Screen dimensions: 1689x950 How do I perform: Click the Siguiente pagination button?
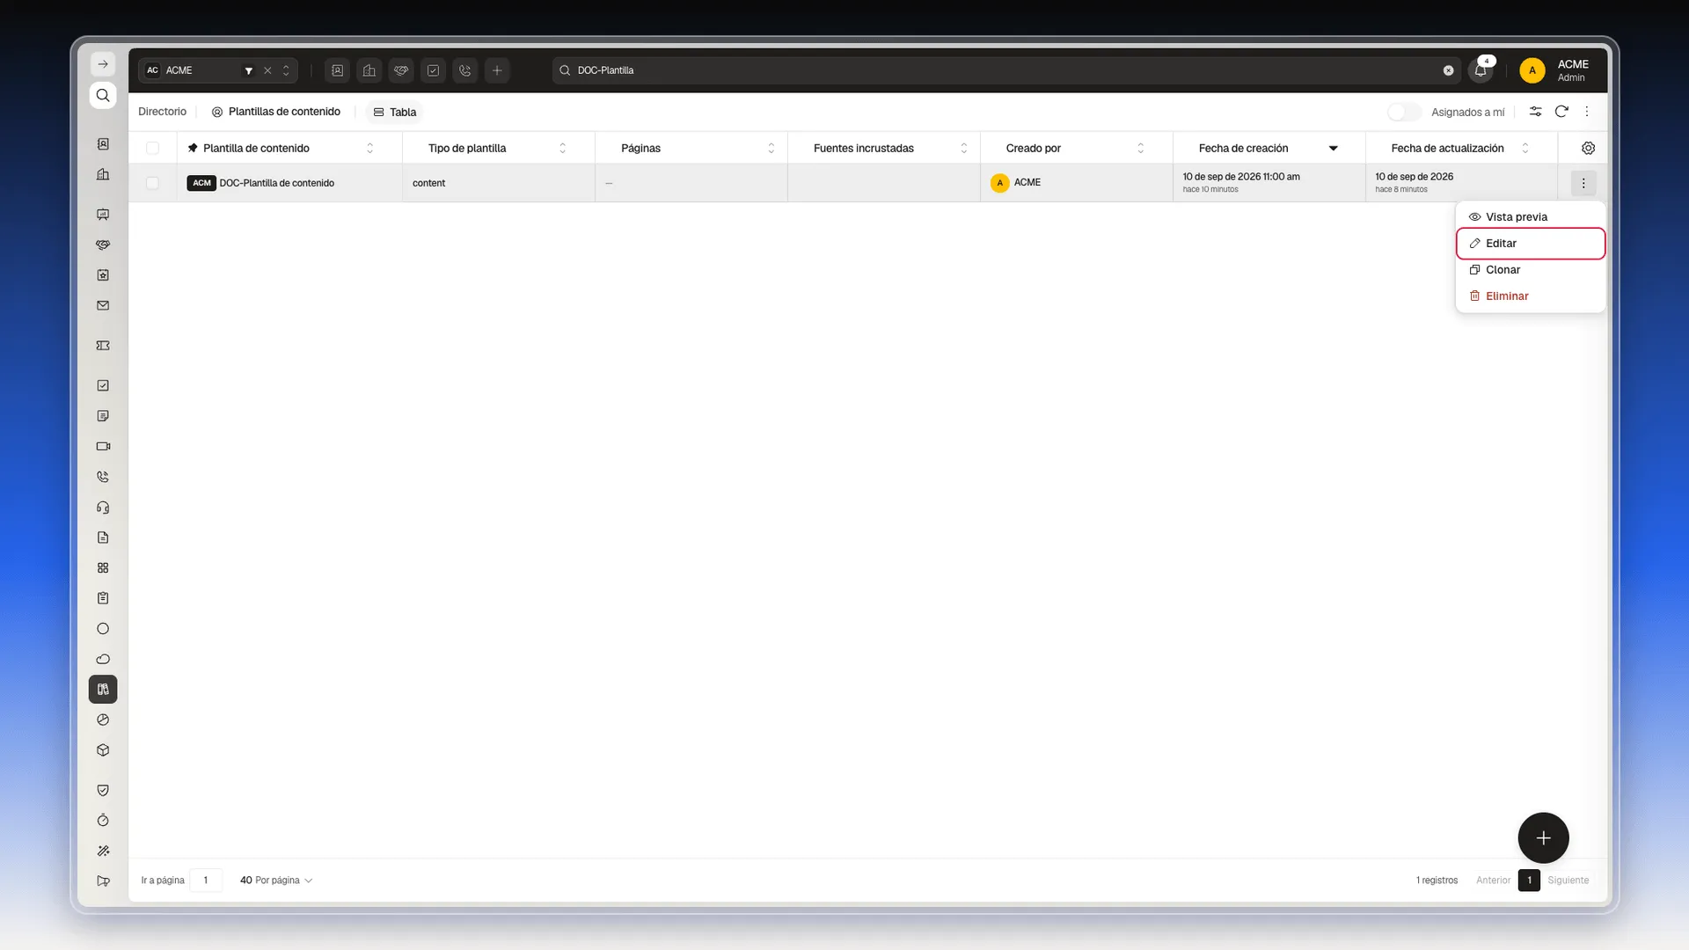tap(1568, 880)
